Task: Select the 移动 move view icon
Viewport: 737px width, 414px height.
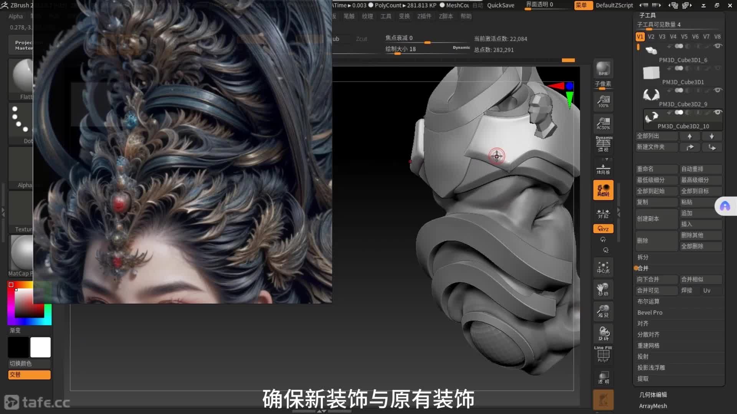Action: [603, 289]
